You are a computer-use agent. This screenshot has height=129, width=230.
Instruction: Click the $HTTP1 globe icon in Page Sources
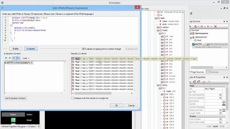click(193, 44)
